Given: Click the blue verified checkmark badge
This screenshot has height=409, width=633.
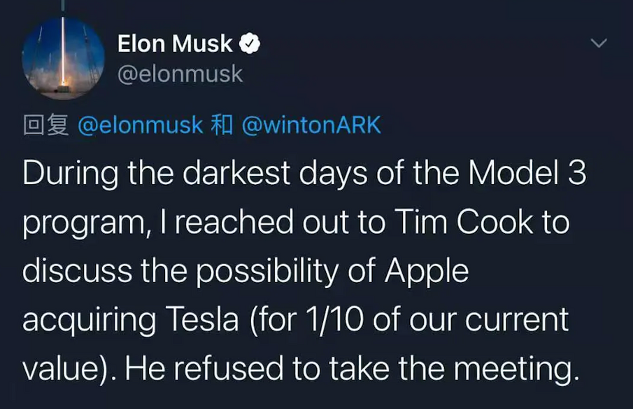Looking at the screenshot, I should [x=250, y=43].
